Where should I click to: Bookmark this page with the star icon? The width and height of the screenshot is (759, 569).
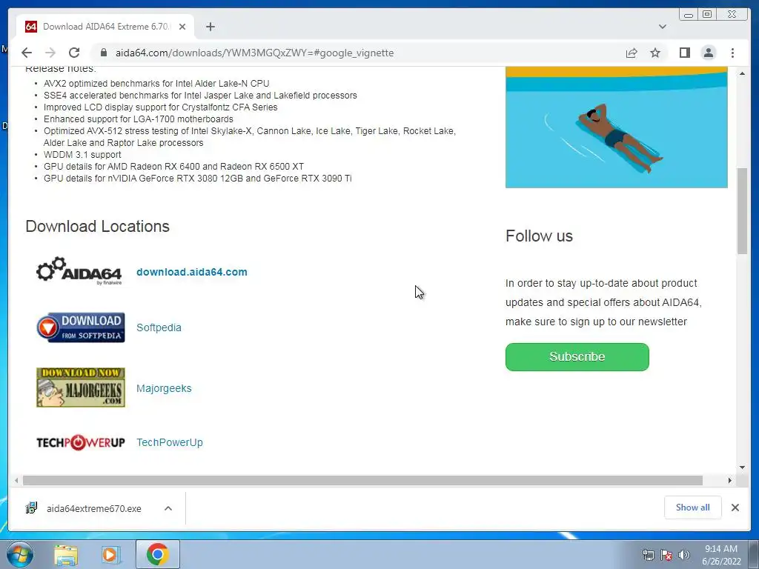(x=655, y=53)
